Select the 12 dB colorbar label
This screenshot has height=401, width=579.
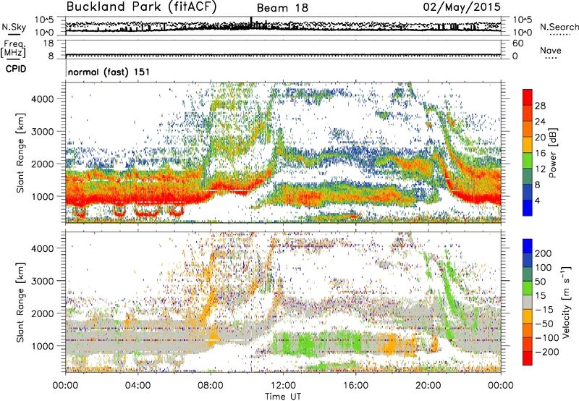point(540,169)
